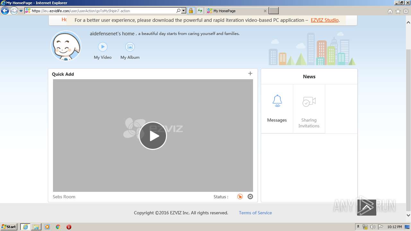Click the News panel heading
This screenshot has width=411, height=231.
[x=309, y=76]
